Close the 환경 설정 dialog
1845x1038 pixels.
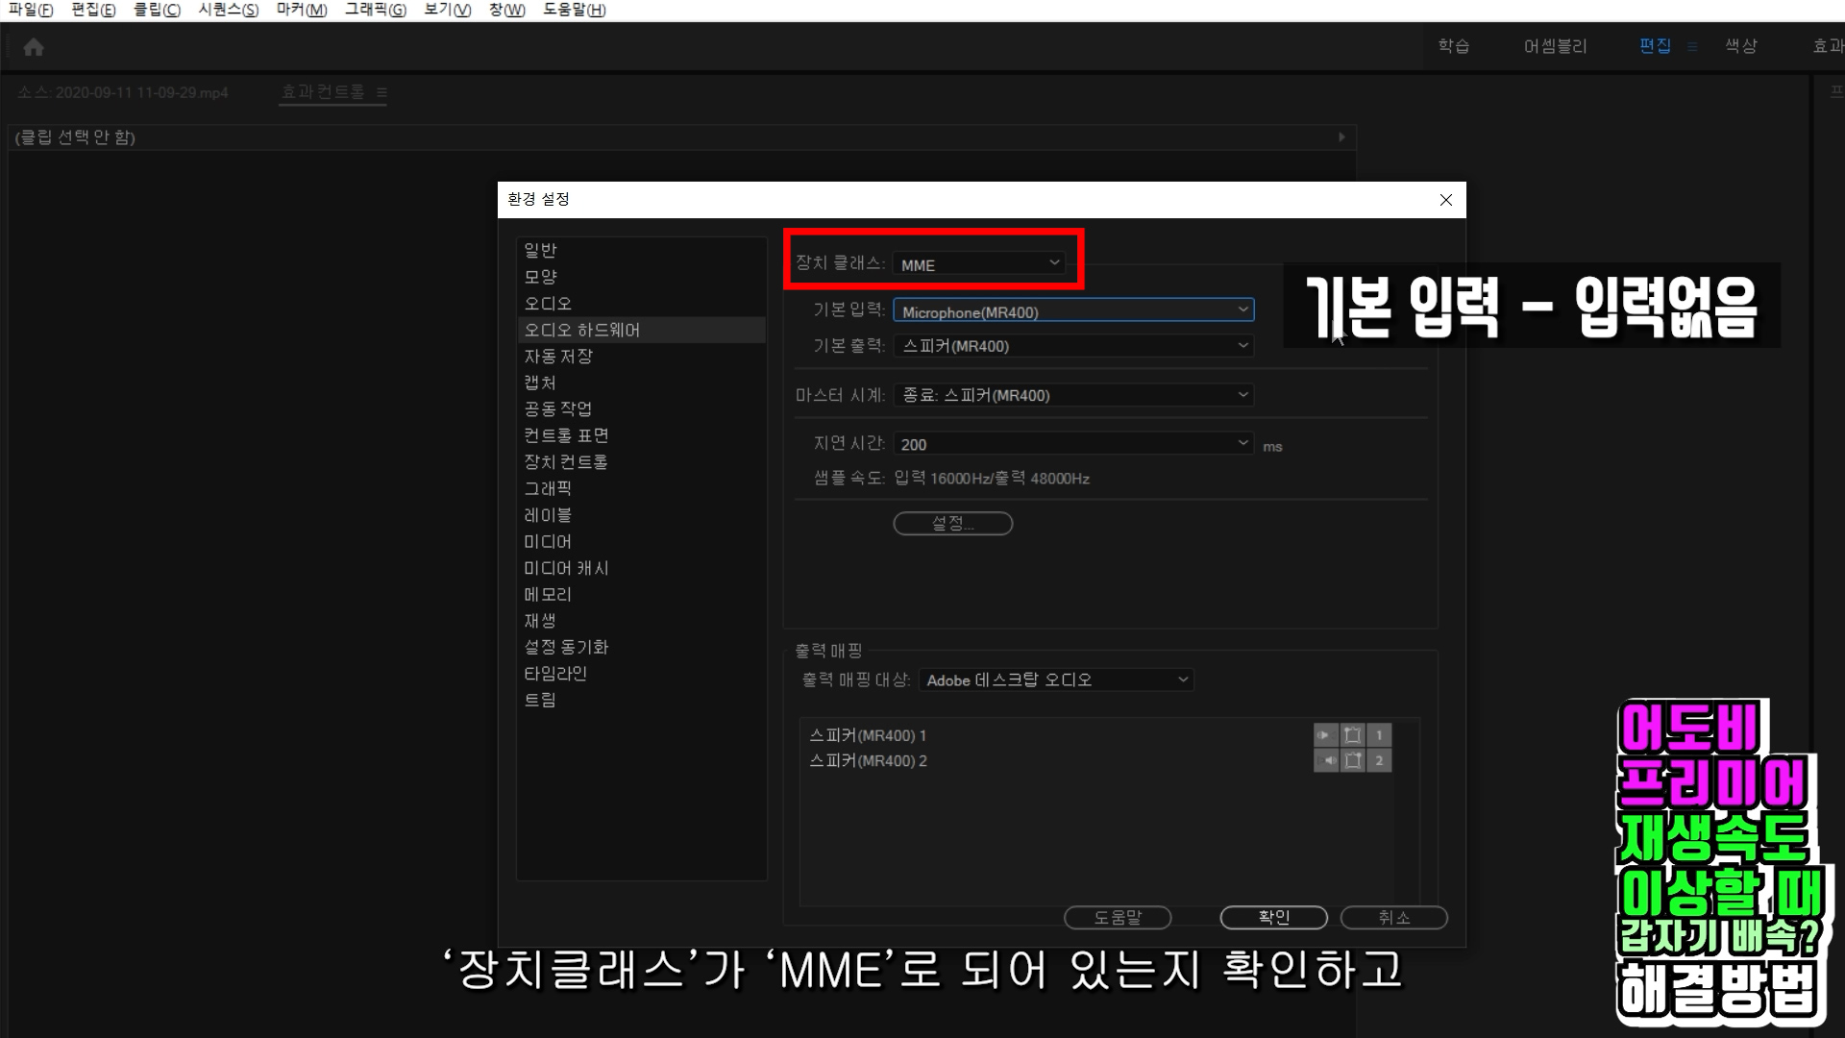click(1445, 200)
